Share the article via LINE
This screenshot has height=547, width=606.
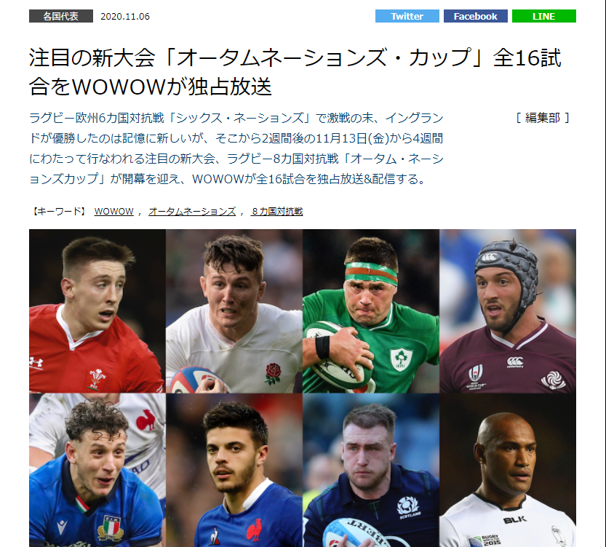(543, 16)
